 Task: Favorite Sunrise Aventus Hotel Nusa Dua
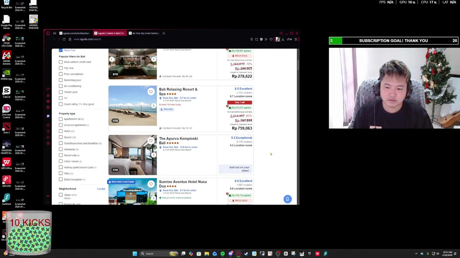[151, 184]
